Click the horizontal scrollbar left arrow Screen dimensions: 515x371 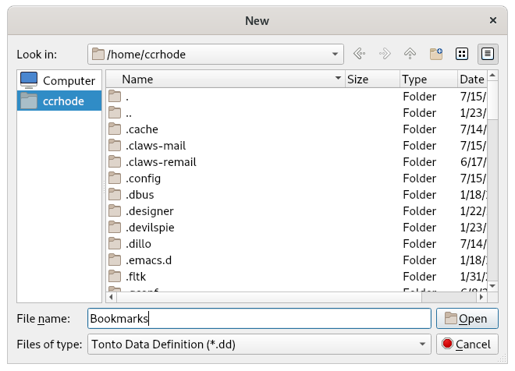[112, 297]
